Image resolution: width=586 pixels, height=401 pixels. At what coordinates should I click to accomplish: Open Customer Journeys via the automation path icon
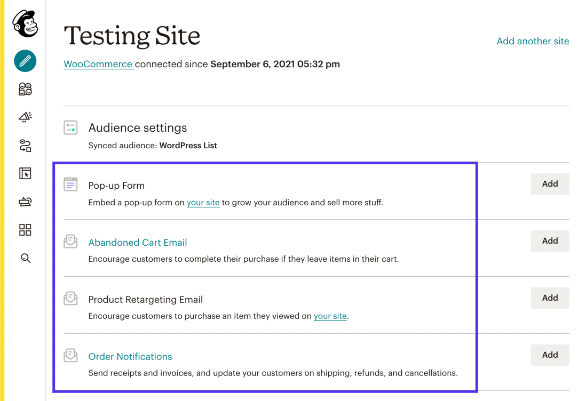pyautogui.click(x=25, y=146)
